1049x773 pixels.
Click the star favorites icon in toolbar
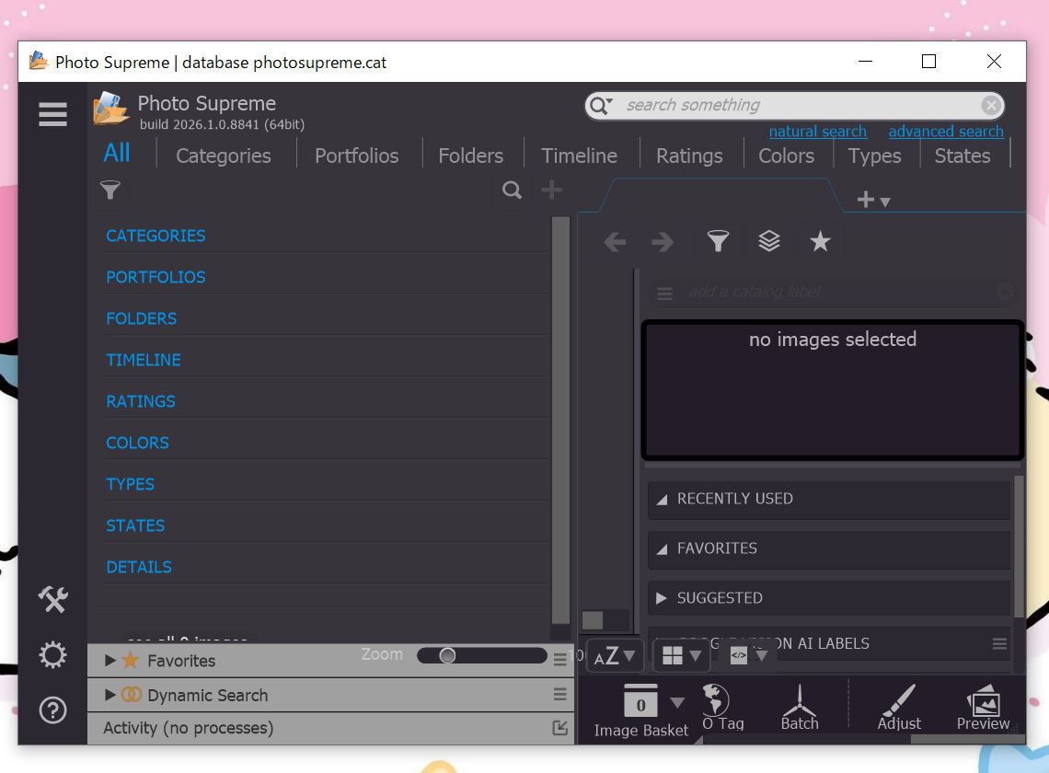pyautogui.click(x=820, y=241)
